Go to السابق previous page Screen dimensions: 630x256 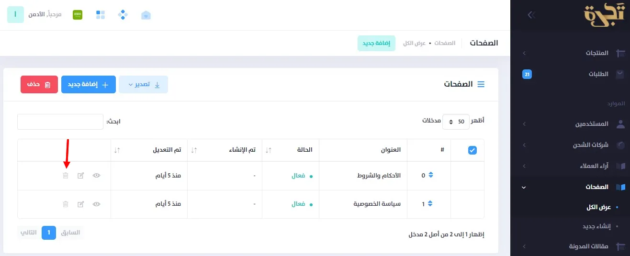[x=71, y=233]
